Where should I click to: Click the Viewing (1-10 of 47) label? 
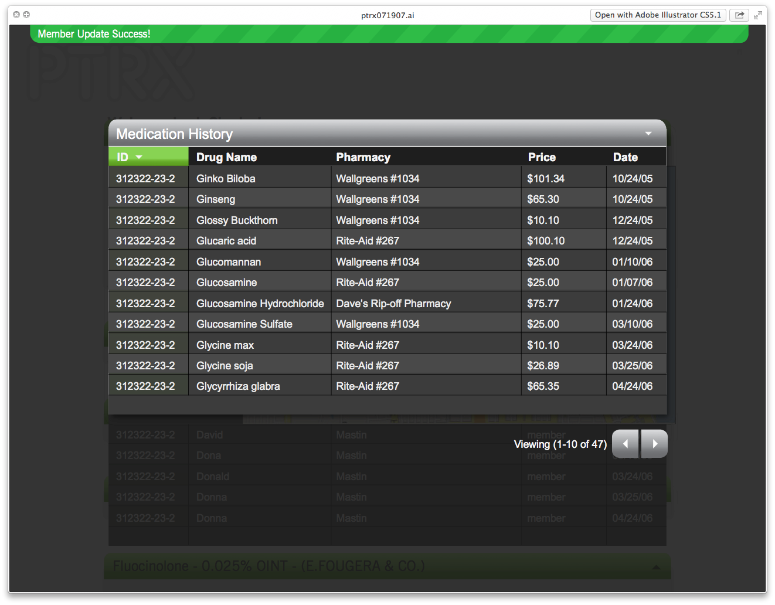tap(560, 444)
